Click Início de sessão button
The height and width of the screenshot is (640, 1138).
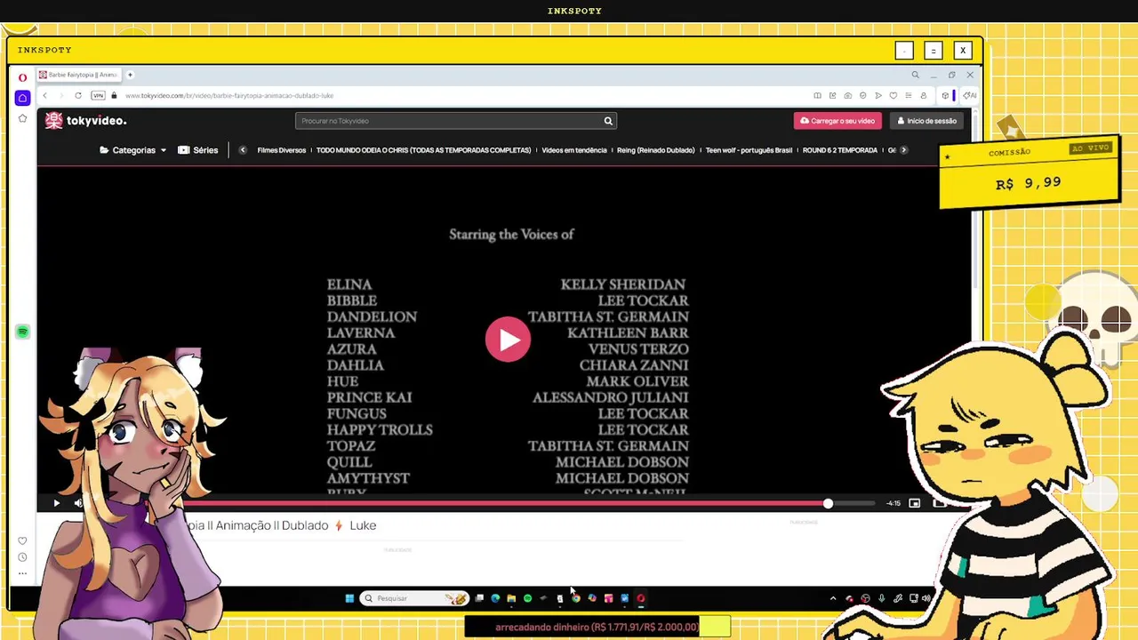pyautogui.click(x=927, y=121)
